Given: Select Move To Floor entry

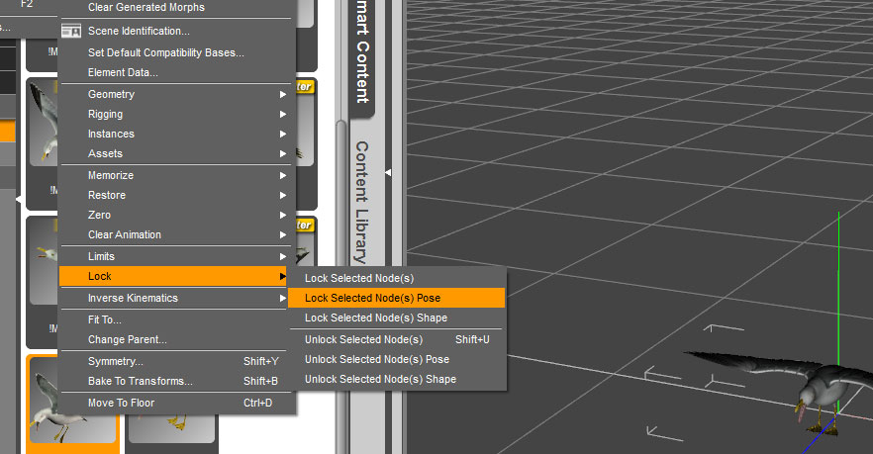Looking at the screenshot, I should (x=175, y=403).
